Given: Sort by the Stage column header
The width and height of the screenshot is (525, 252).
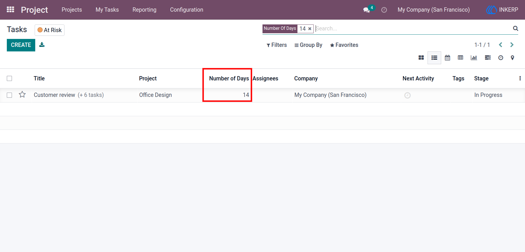Looking at the screenshot, I should click(x=481, y=78).
